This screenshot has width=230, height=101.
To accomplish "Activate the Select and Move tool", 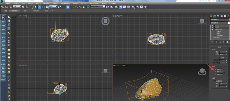I will tap(40, 7).
